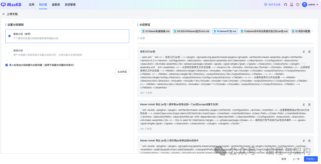This screenshot has height=164, width=321.
Task: Click the diamond icon beside 购买专业版
Action: pyautogui.click(x=265, y=4)
